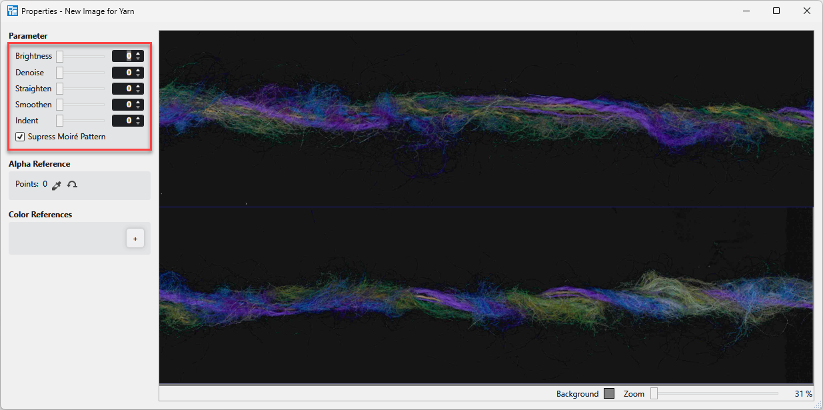Click the Indent slider handle

59,121
